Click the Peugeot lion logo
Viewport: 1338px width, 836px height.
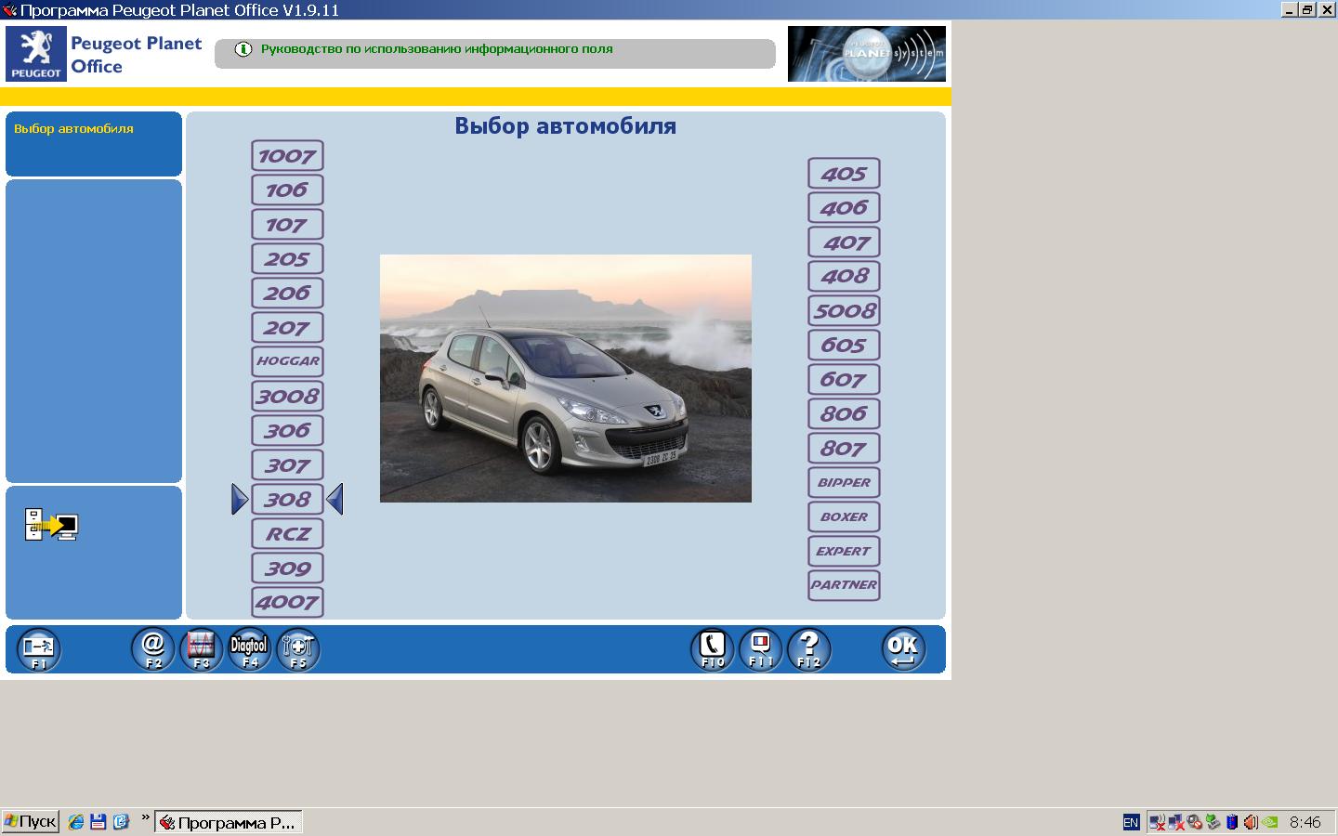(x=36, y=54)
